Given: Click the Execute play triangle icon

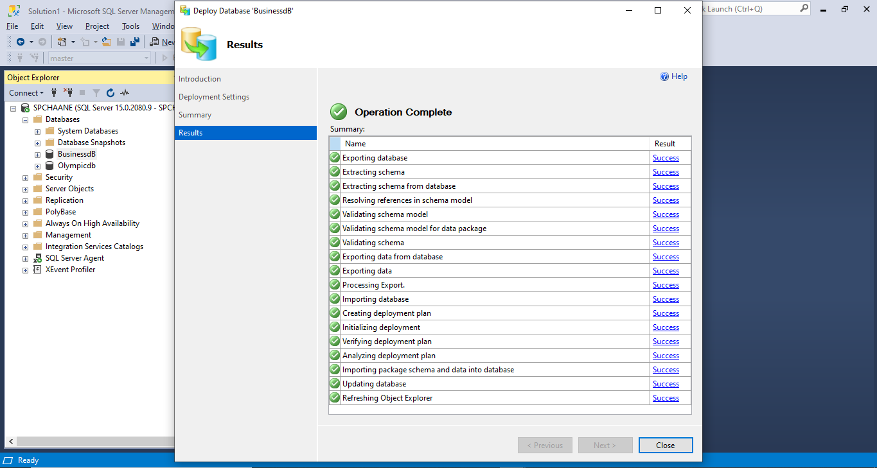Looking at the screenshot, I should click(x=165, y=58).
